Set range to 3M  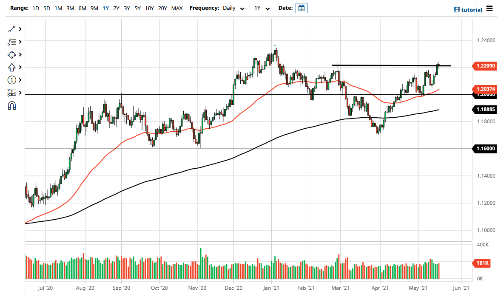pos(70,8)
